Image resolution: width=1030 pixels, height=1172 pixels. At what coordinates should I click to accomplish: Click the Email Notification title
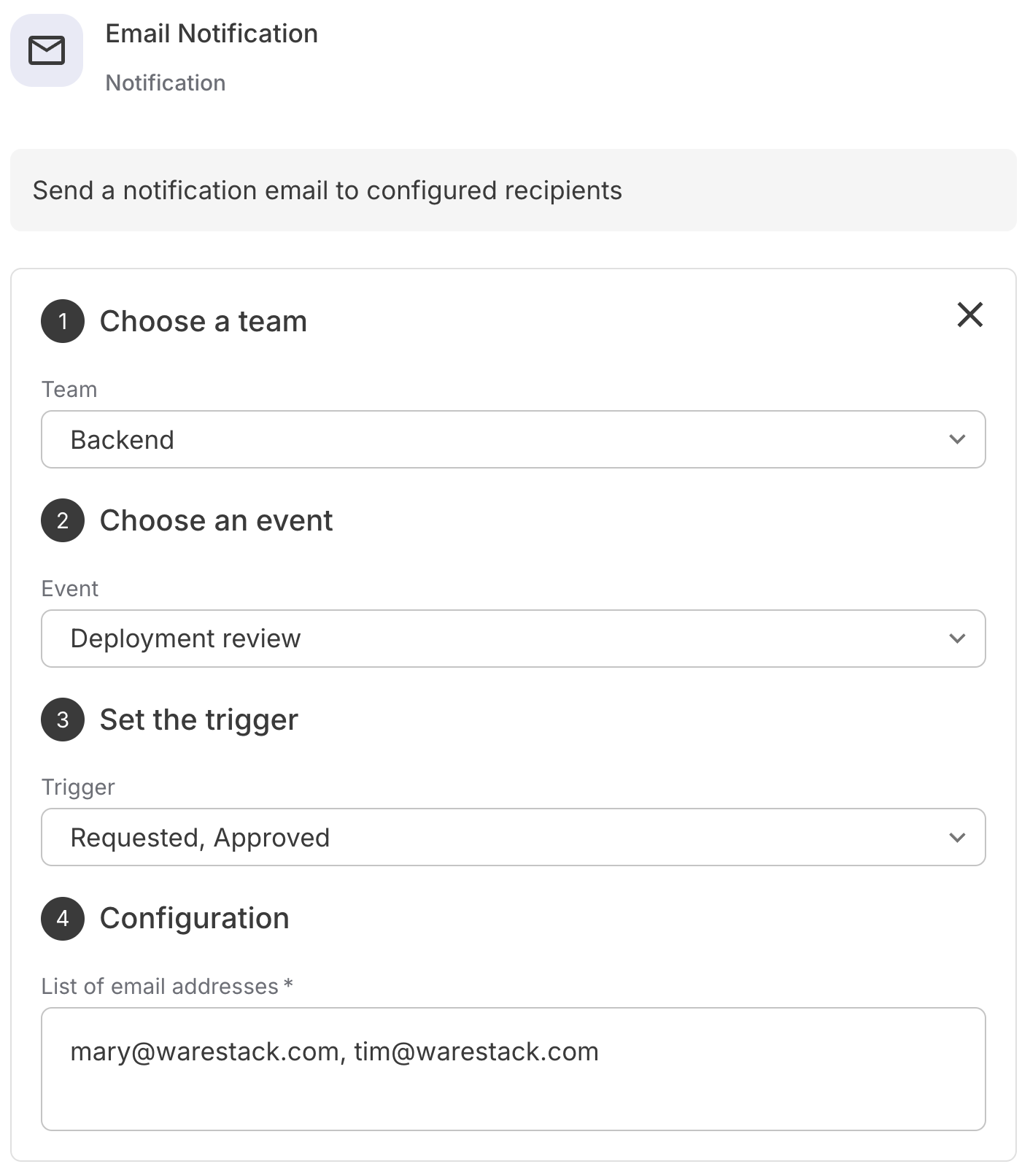tap(212, 34)
